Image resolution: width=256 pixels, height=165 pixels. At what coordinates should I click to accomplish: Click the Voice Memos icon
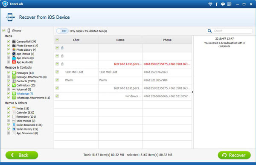14,121
